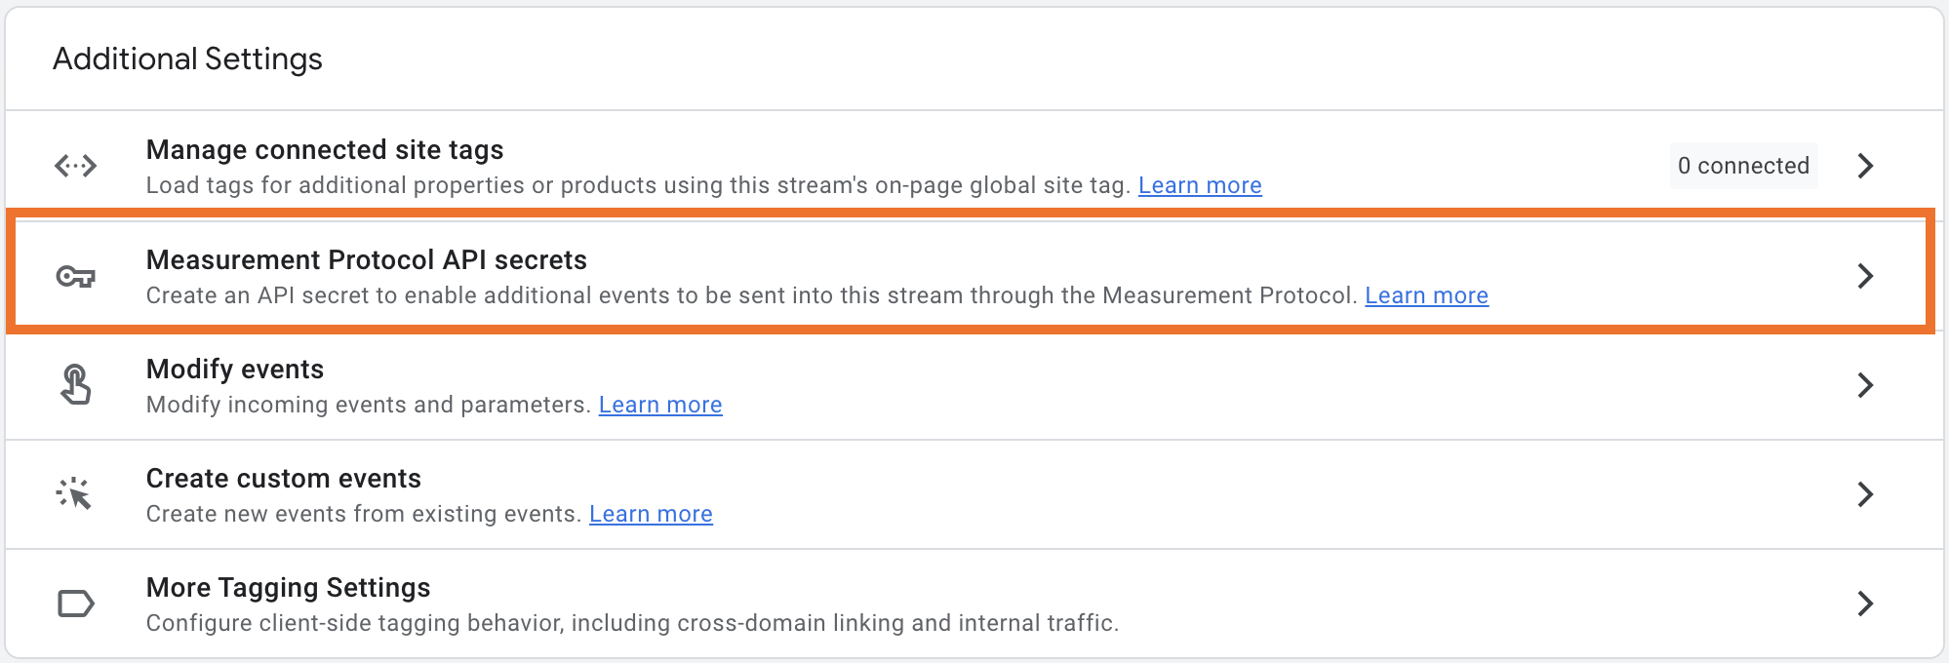The height and width of the screenshot is (663, 1949).
Task: Open the Modify events title
Action: pyautogui.click(x=235, y=369)
